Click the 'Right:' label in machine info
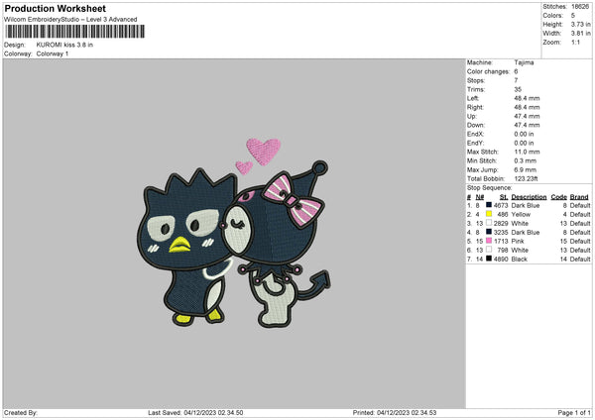595x420 pixels. click(x=475, y=107)
